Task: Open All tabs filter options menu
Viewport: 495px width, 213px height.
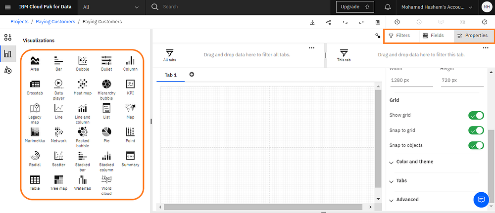Action: click(x=311, y=48)
